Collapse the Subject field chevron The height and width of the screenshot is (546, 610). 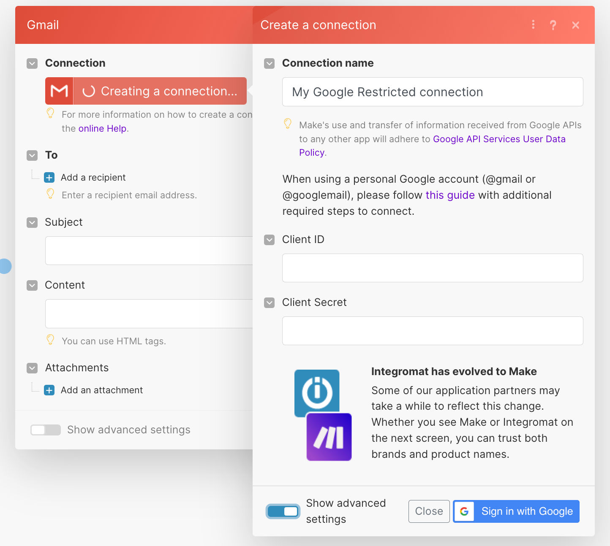click(32, 223)
